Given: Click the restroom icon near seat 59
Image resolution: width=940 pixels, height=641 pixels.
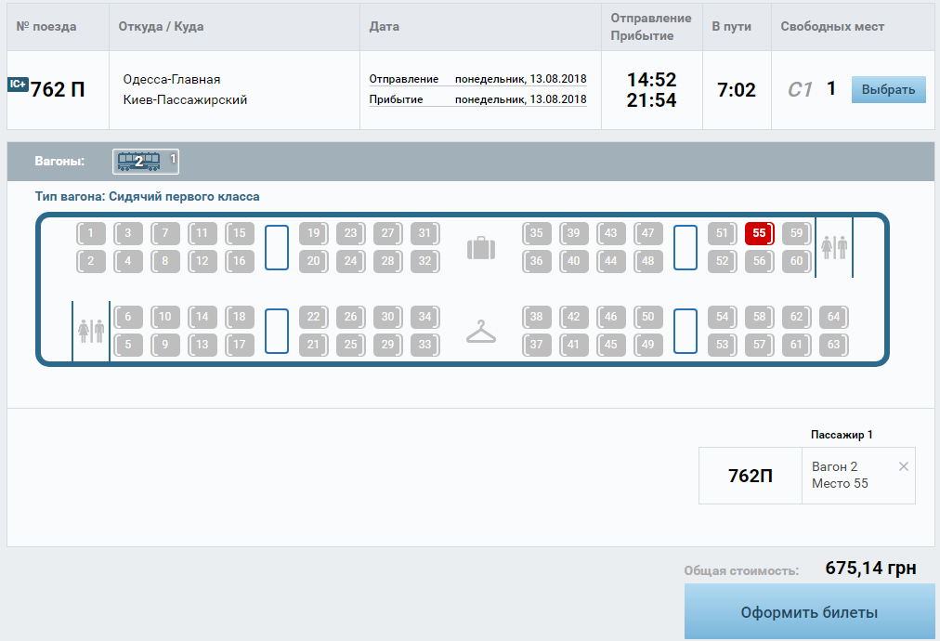Looking at the screenshot, I should tap(834, 247).
